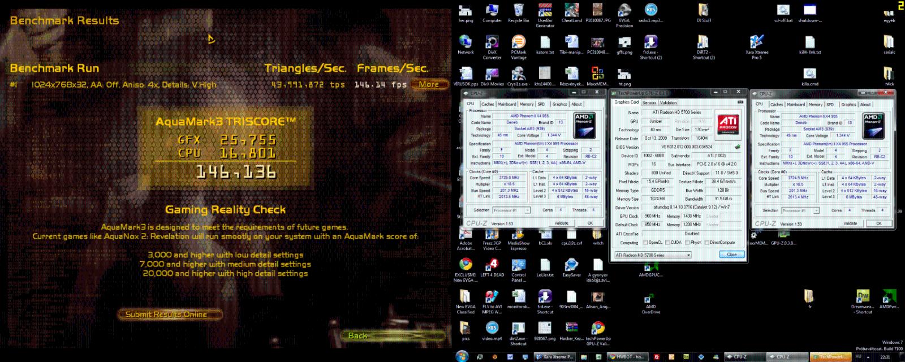905x362 pixels.
Task: Open AMD OverDrive shortcut
Action: (x=650, y=304)
